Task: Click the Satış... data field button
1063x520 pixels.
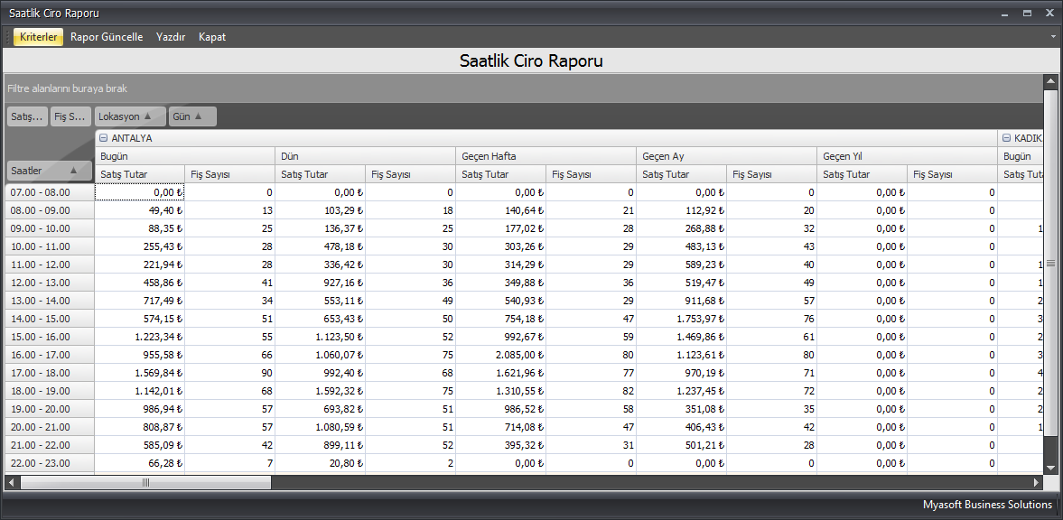Action: point(28,116)
